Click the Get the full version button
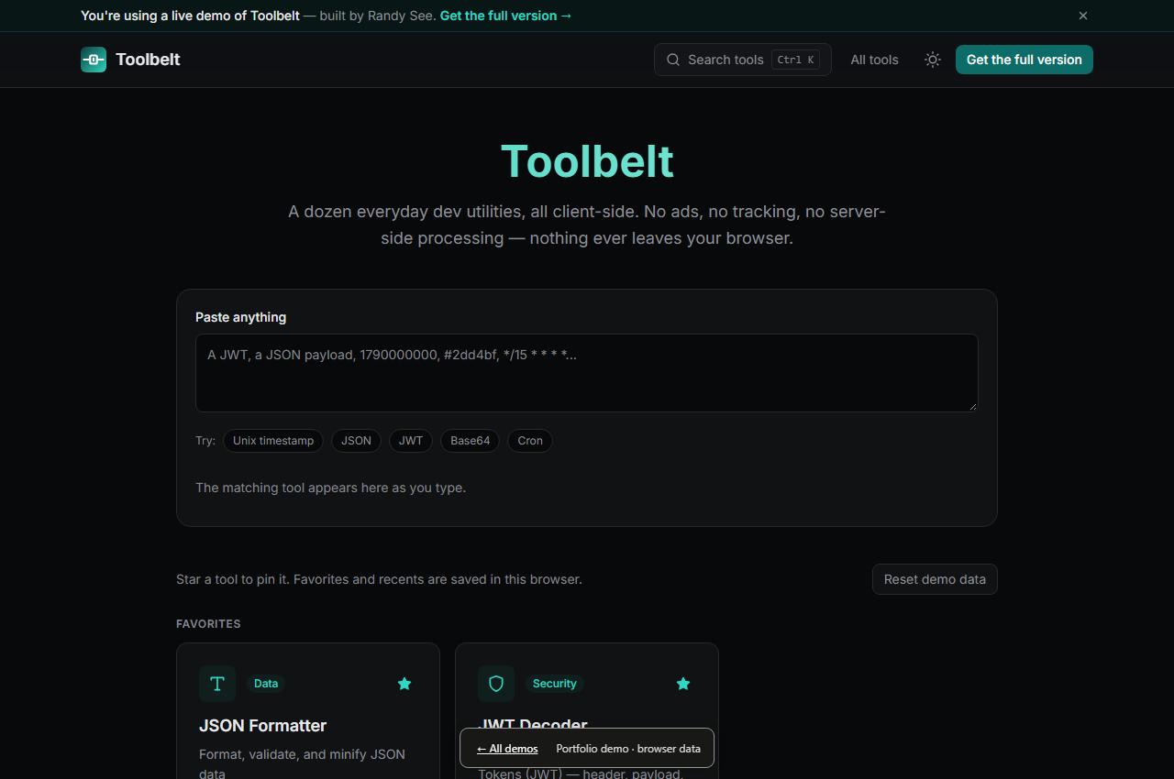Image resolution: width=1174 pixels, height=779 pixels. (x=1024, y=60)
